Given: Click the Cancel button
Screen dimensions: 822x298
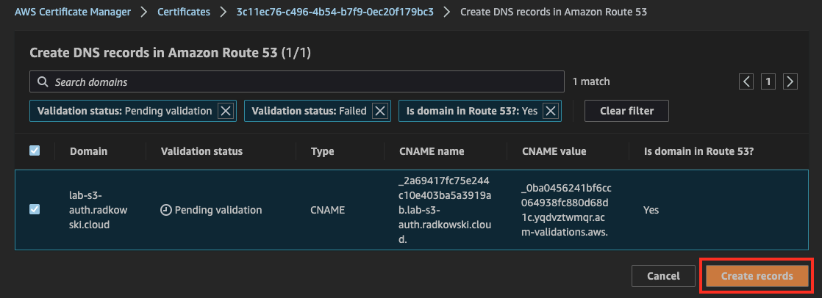Looking at the screenshot, I should 663,276.
